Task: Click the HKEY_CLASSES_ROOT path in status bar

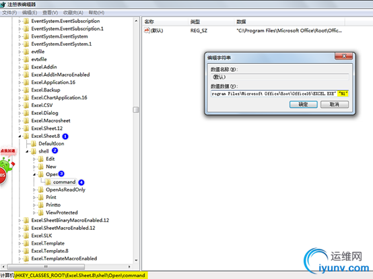Action: (x=79, y=276)
